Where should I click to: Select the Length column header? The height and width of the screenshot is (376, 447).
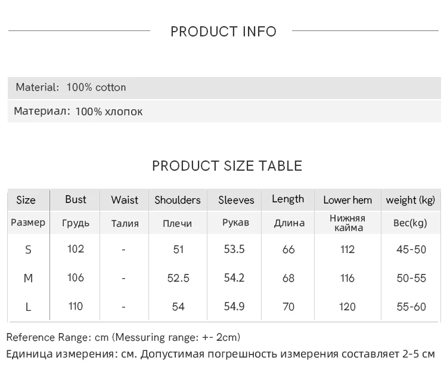288,199
